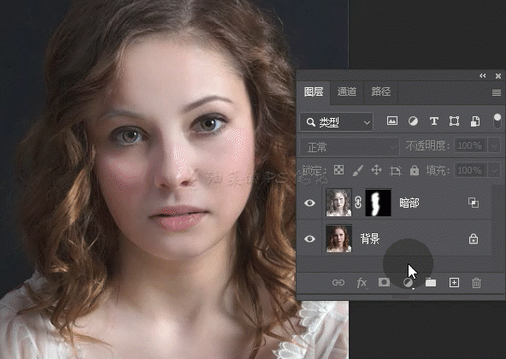Filter layers by shape icon
The image size is (506, 359).
pos(454,121)
